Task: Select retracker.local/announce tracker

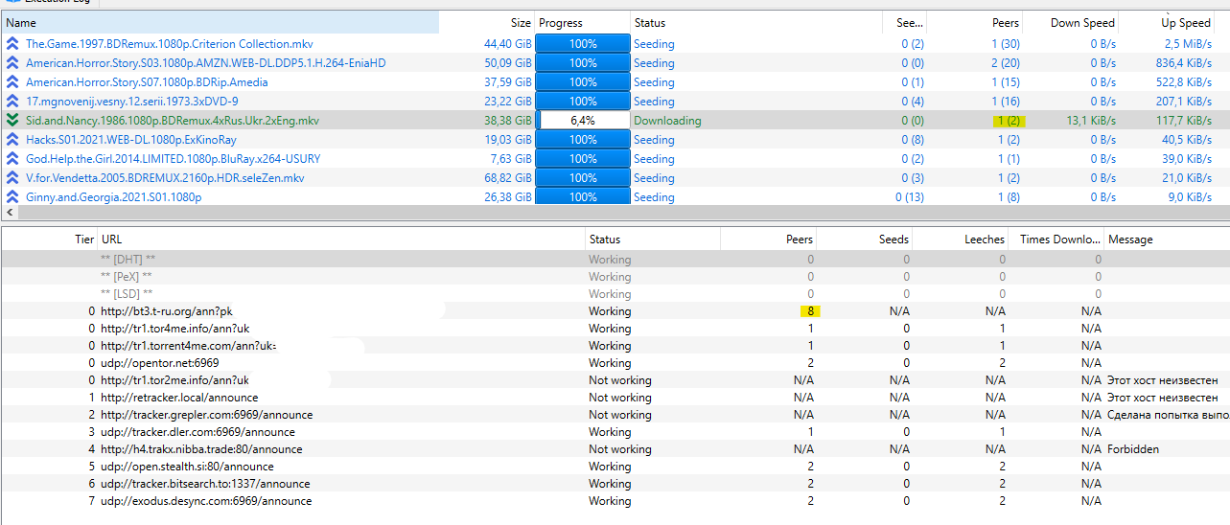Action: [179, 398]
